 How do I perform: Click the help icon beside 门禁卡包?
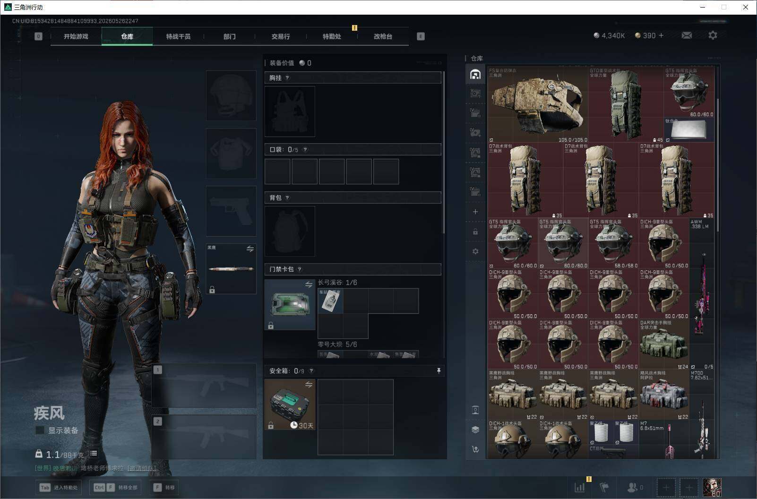299,269
